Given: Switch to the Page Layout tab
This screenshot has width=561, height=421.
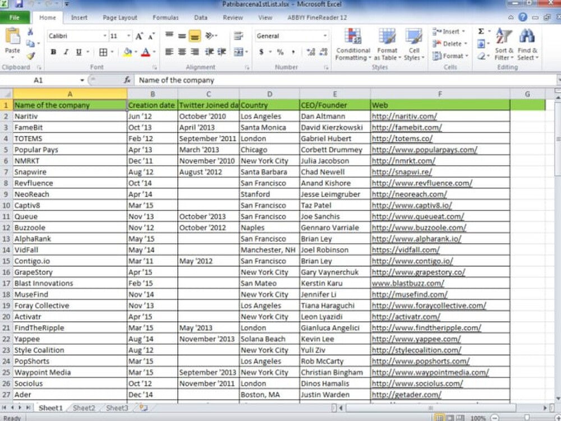Looking at the screenshot, I should click(120, 17).
